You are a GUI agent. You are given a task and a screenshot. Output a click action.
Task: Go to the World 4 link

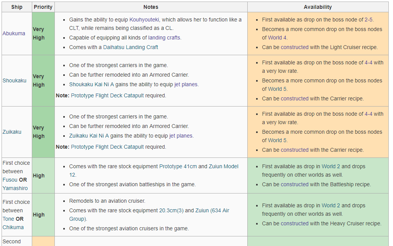click(x=277, y=38)
